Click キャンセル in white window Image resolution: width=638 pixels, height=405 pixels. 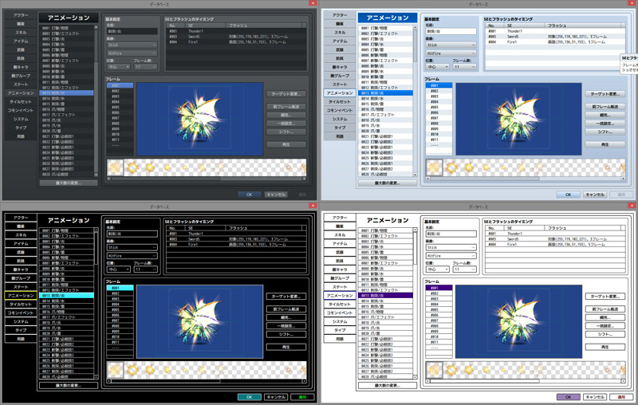(x=595, y=397)
